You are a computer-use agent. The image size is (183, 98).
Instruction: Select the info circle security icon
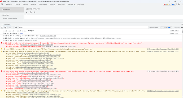click(31, 12)
